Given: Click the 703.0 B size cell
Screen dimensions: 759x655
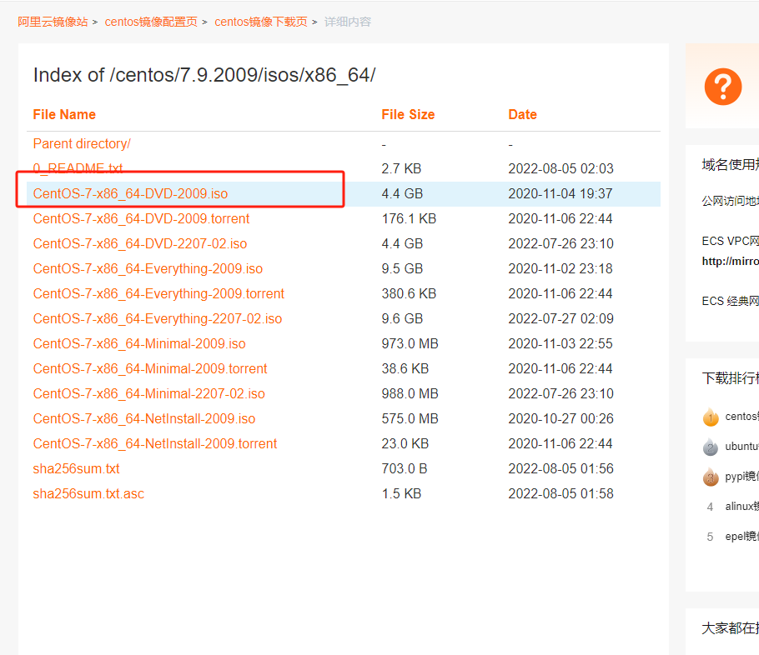Looking at the screenshot, I should pos(405,469).
